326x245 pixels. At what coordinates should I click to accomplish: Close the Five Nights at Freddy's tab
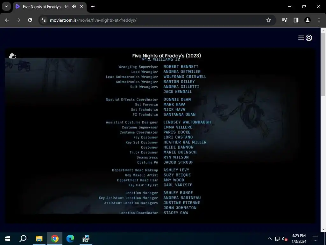81,6
